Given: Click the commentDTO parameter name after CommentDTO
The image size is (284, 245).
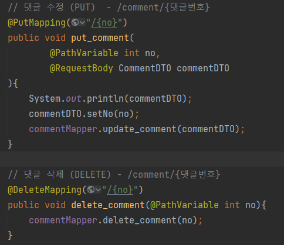Looking at the screenshot, I should tap(203, 68).
